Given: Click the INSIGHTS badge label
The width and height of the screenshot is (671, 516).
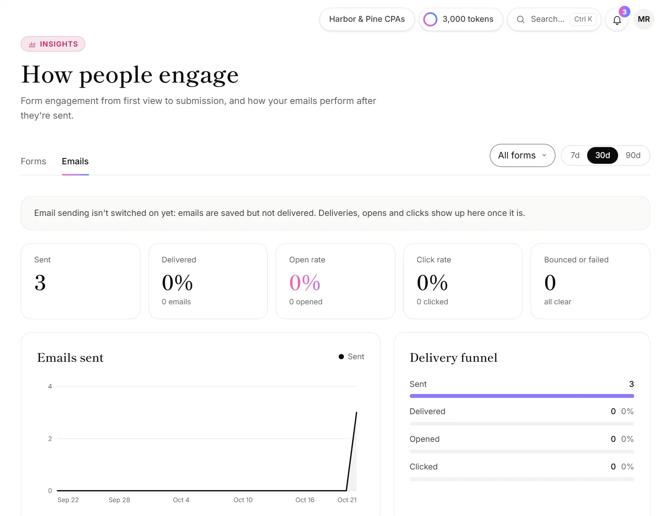Looking at the screenshot, I should pyautogui.click(x=59, y=44).
